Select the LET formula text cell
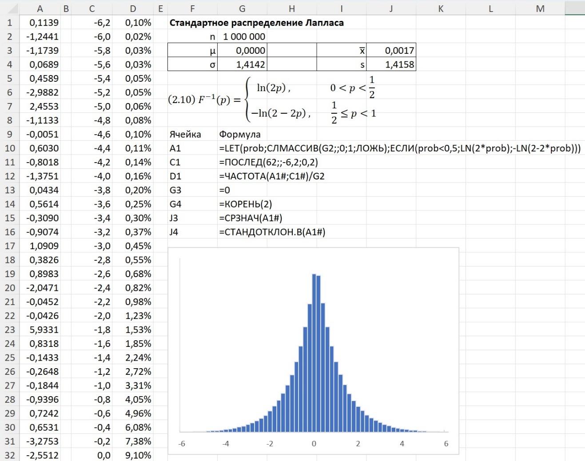The height and width of the screenshot is (461, 585). (x=400, y=148)
